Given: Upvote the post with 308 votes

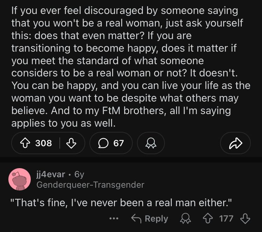Looking at the screenshot, I should click(25, 143).
